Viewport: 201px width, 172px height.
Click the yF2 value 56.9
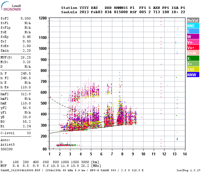point(27,108)
